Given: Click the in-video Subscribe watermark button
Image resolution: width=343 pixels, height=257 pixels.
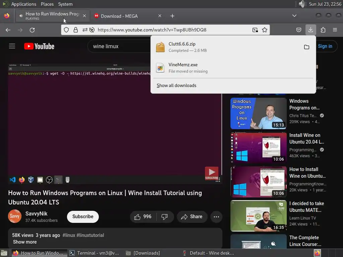Looking at the screenshot, I should pyautogui.click(x=212, y=173).
